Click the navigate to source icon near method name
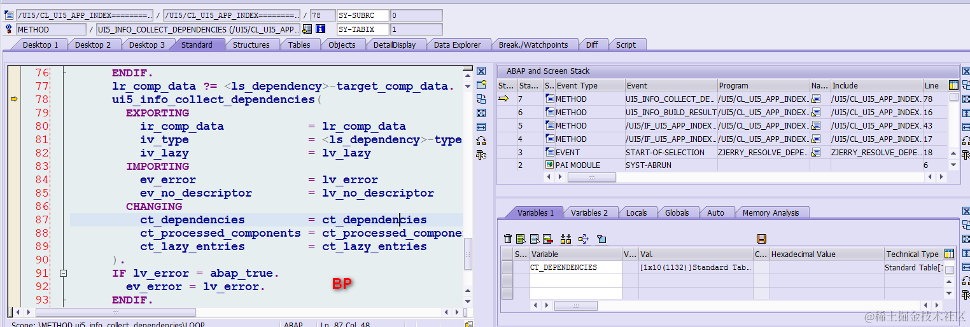Screen dimensions: 970x327 coord(307,29)
